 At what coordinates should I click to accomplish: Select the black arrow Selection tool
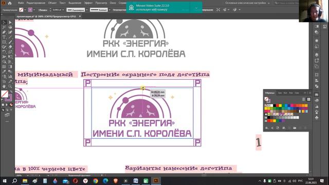click(4, 22)
